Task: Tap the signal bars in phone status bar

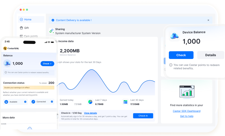Action: [x=46, y=42]
